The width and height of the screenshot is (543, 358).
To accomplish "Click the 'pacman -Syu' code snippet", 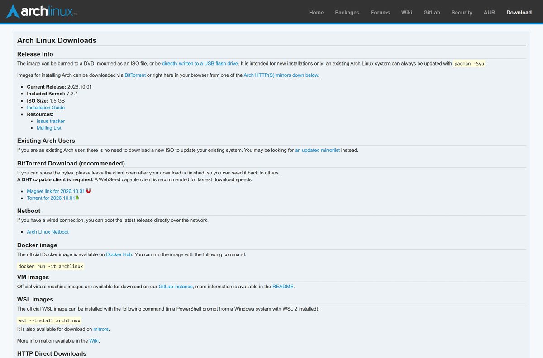I will tap(469, 64).
